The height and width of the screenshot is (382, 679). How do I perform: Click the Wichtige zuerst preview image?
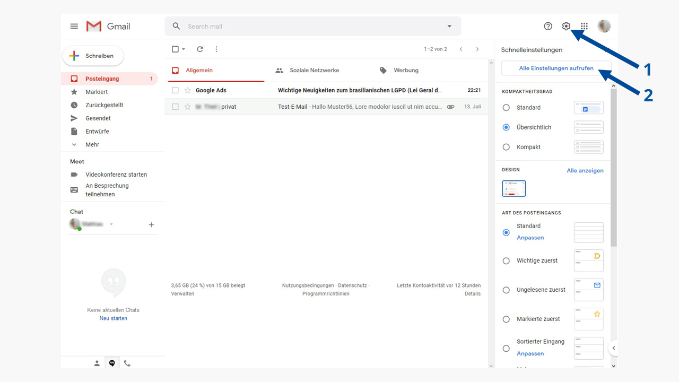[589, 261]
